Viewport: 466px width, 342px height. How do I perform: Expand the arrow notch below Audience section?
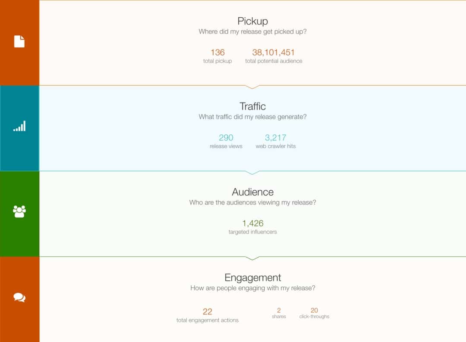pos(252,258)
